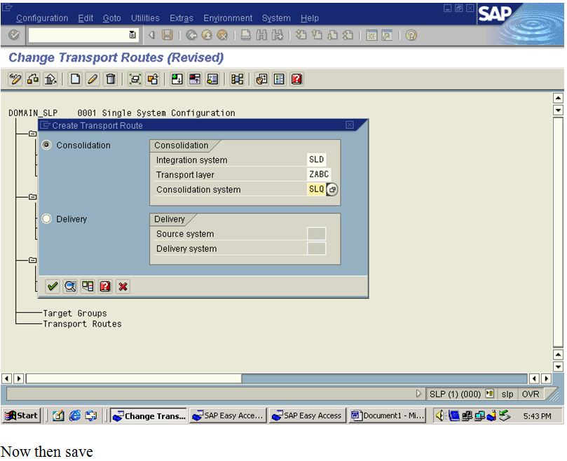Select the Consolidation radio button
Viewport: 567px width, 461px height.
(x=47, y=145)
